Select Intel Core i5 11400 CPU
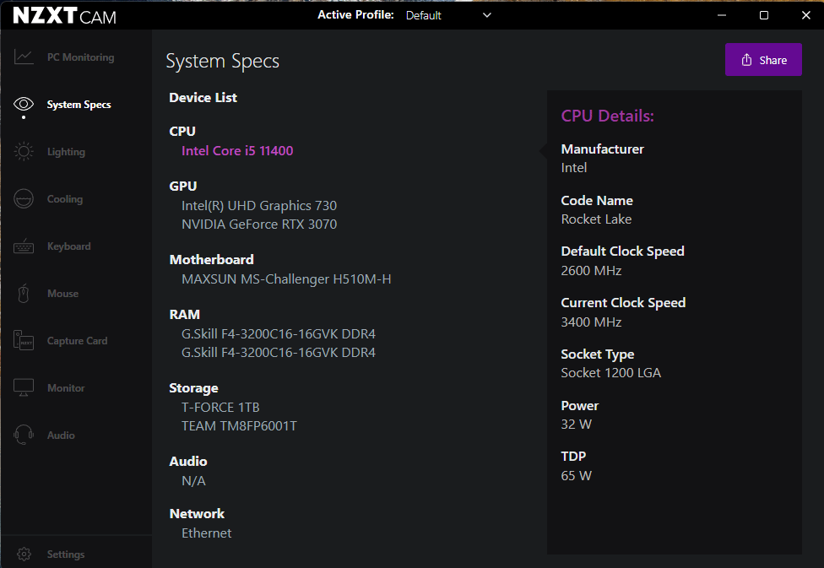 (x=237, y=151)
